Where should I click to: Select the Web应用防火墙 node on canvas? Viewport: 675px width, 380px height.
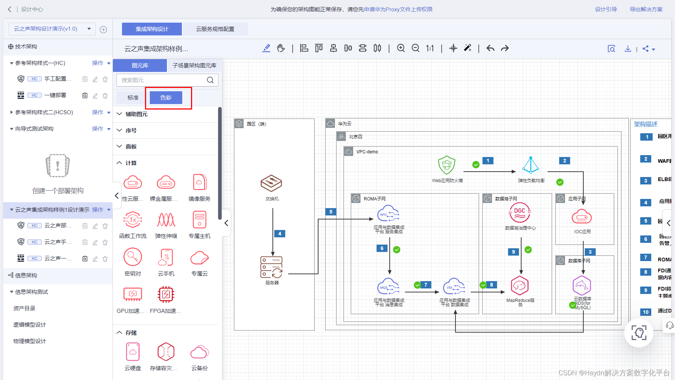446,165
